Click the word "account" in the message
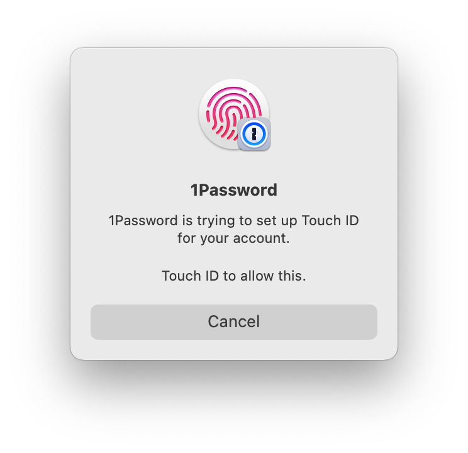 coord(260,238)
